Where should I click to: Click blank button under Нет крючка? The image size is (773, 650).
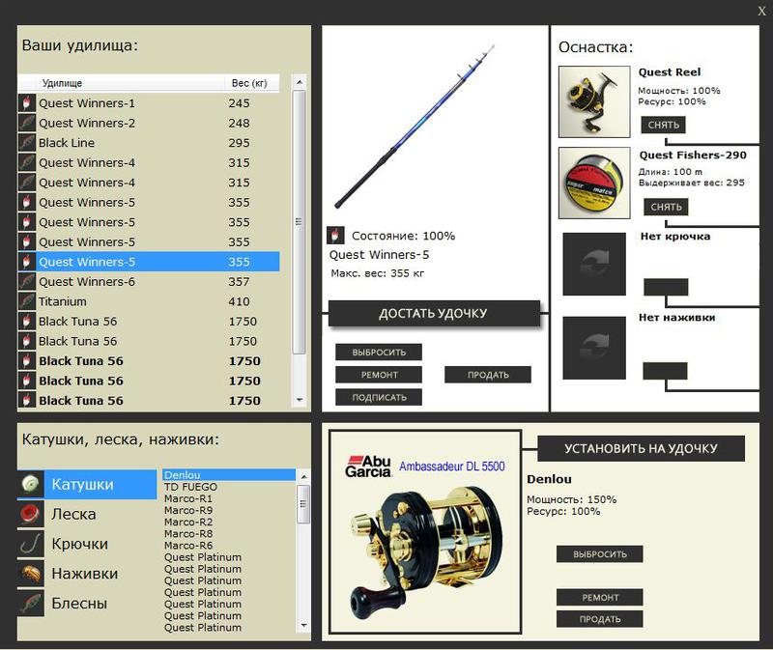pos(666,287)
